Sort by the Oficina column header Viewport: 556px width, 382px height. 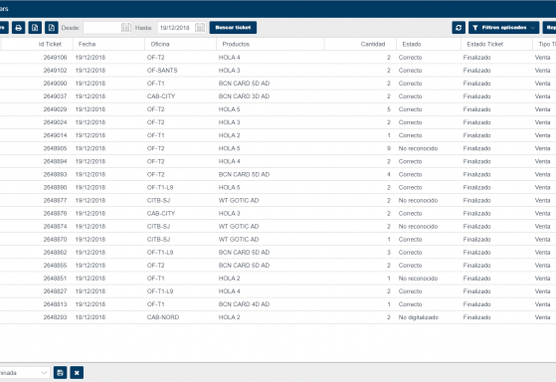click(160, 44)
